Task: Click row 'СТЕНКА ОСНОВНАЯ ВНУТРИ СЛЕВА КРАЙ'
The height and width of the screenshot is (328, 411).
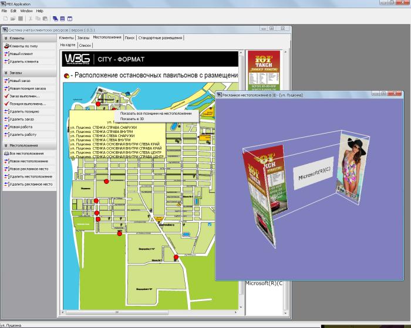Action: tap(115, 144)
